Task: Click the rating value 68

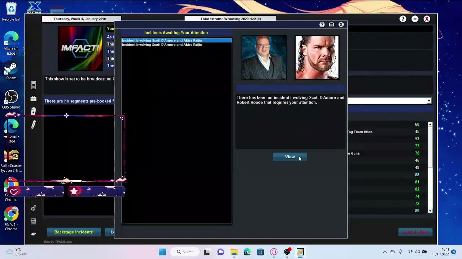Action: [417, 124]
